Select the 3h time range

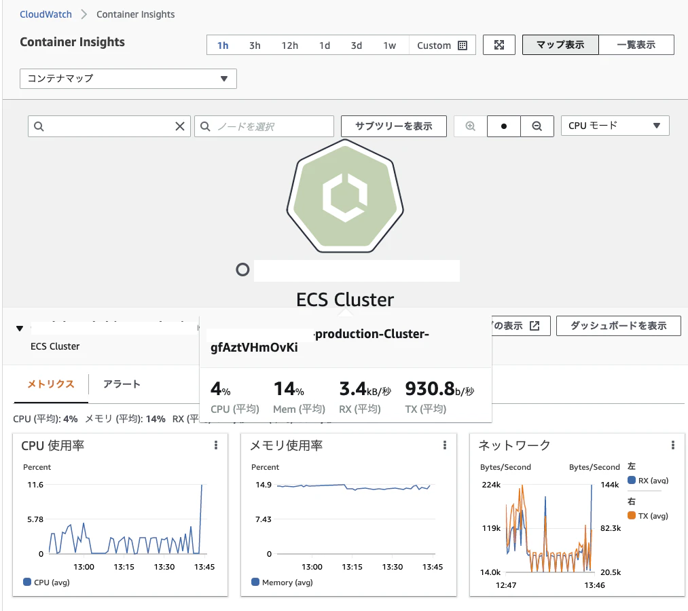255,45
